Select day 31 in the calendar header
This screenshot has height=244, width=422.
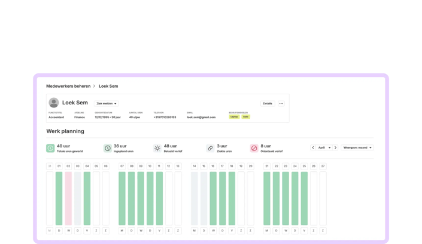click(50, 166)
